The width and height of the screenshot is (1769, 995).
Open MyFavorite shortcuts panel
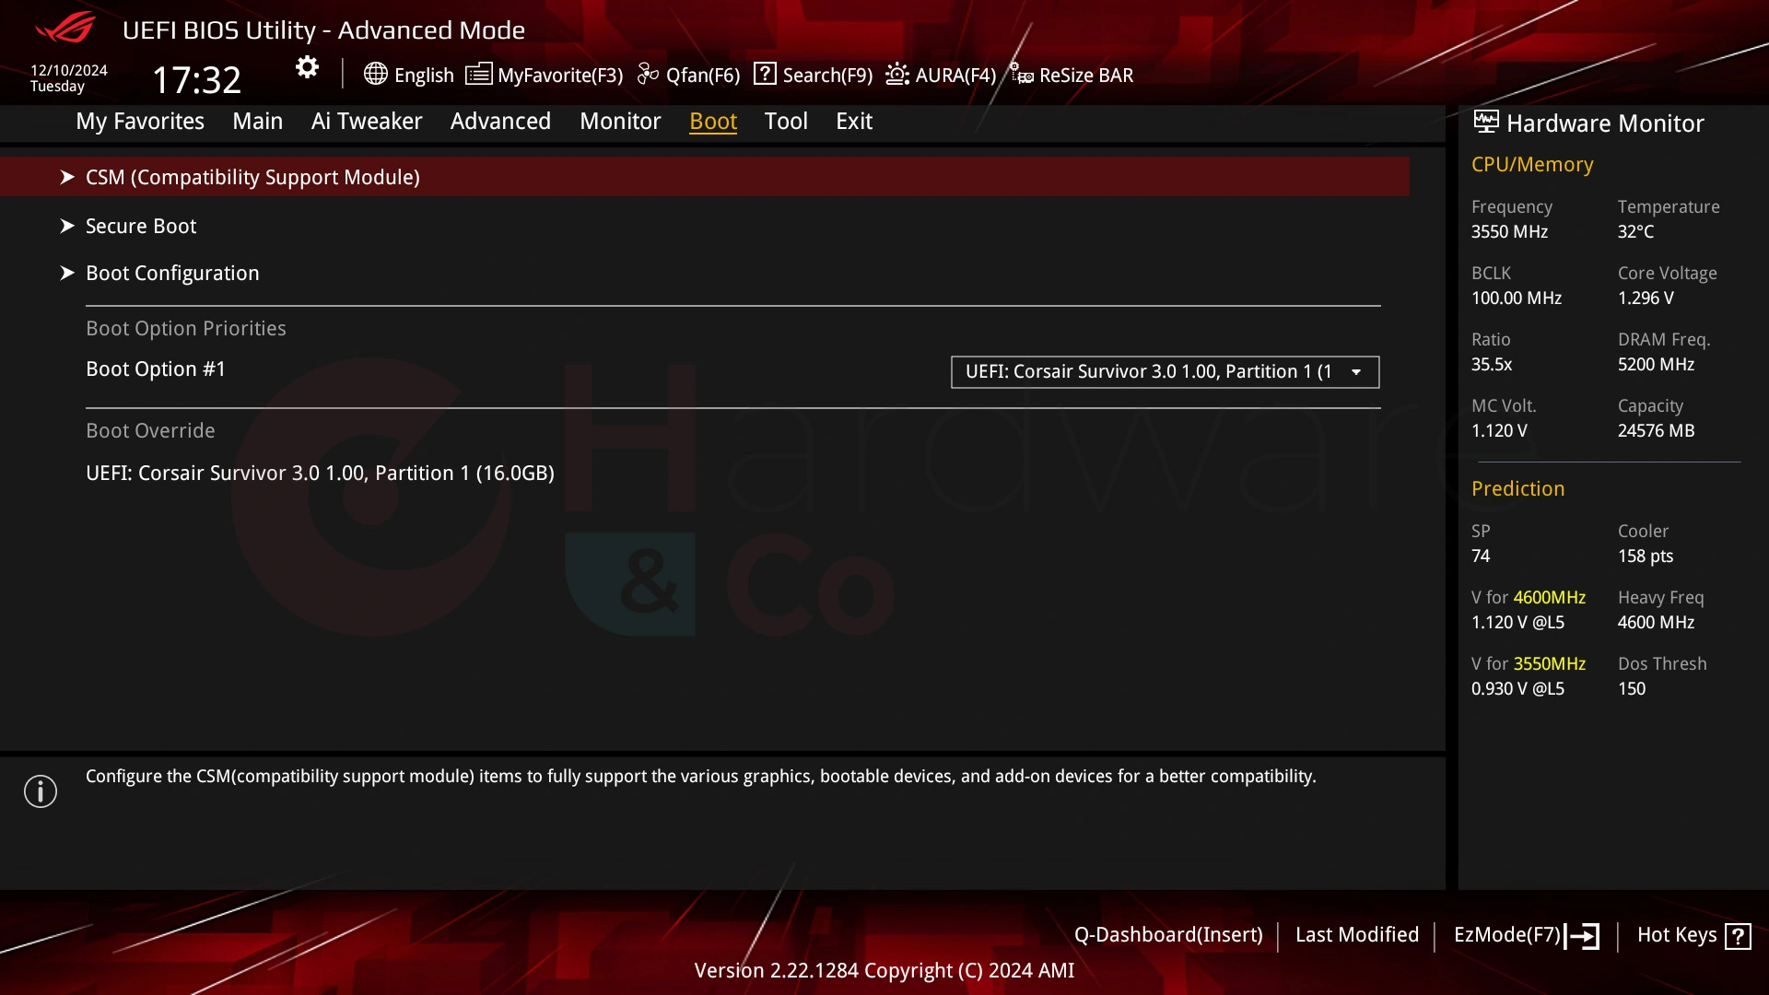pos(545,76)
